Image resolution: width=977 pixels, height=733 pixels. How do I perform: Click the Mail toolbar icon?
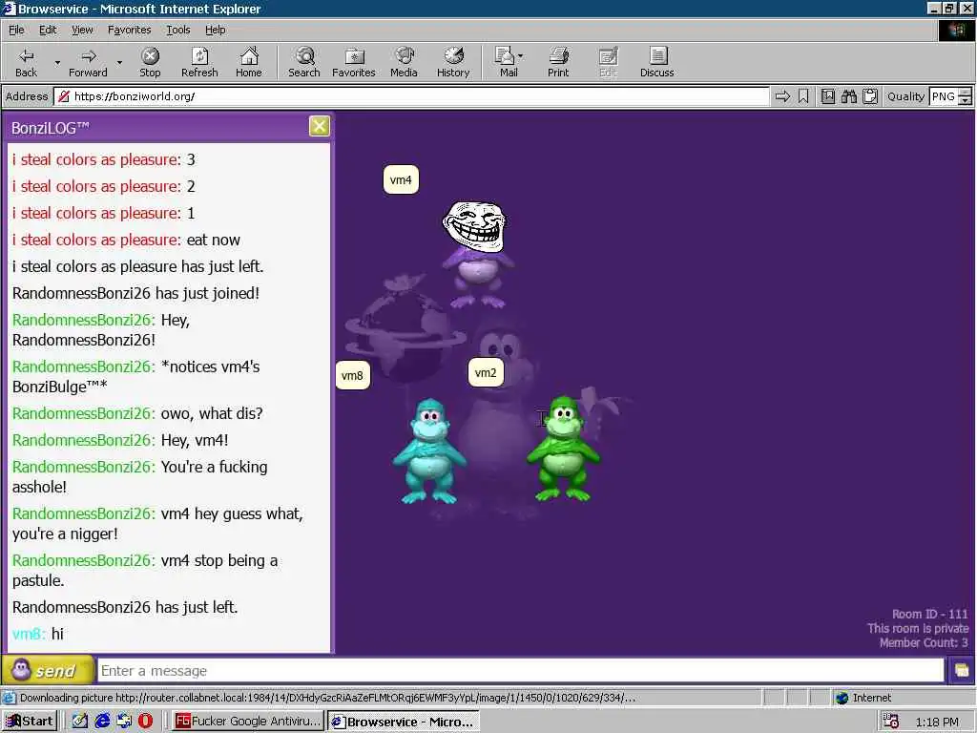click(x=506, y=62)
